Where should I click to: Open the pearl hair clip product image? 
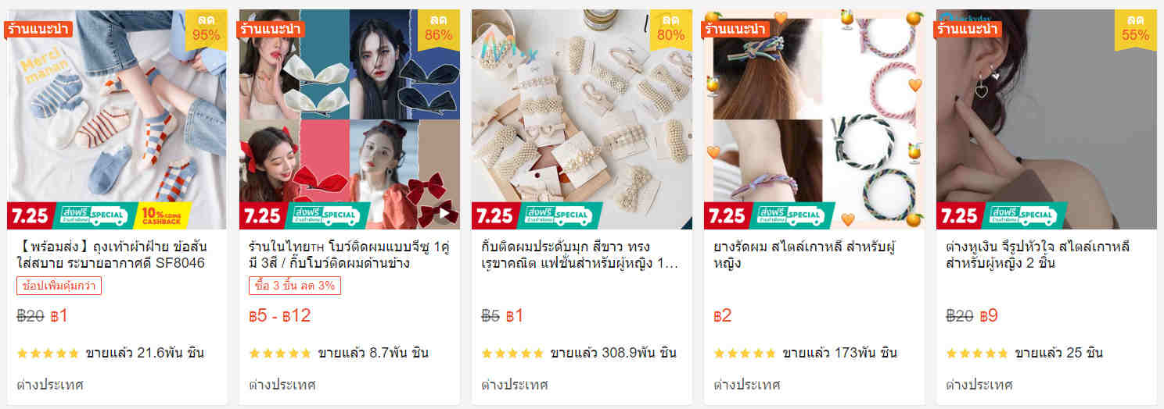point(582,119)
